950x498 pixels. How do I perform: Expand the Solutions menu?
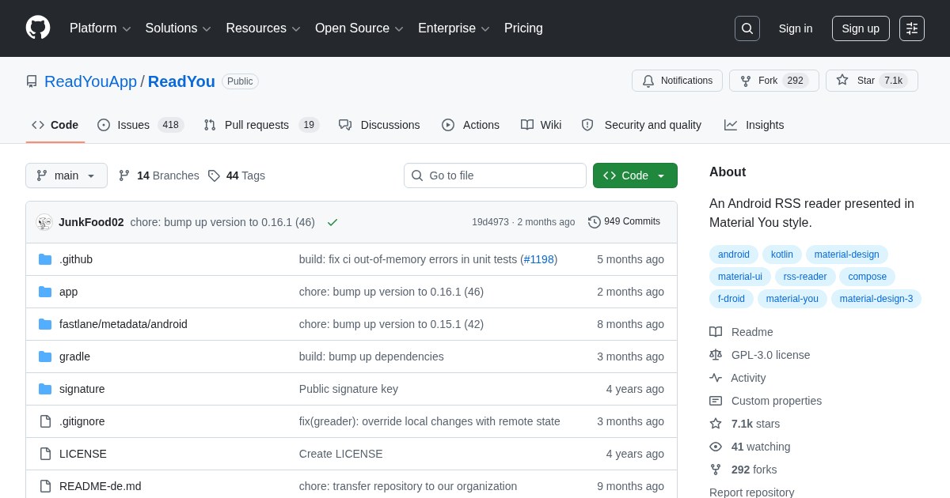tap(178, 28)
